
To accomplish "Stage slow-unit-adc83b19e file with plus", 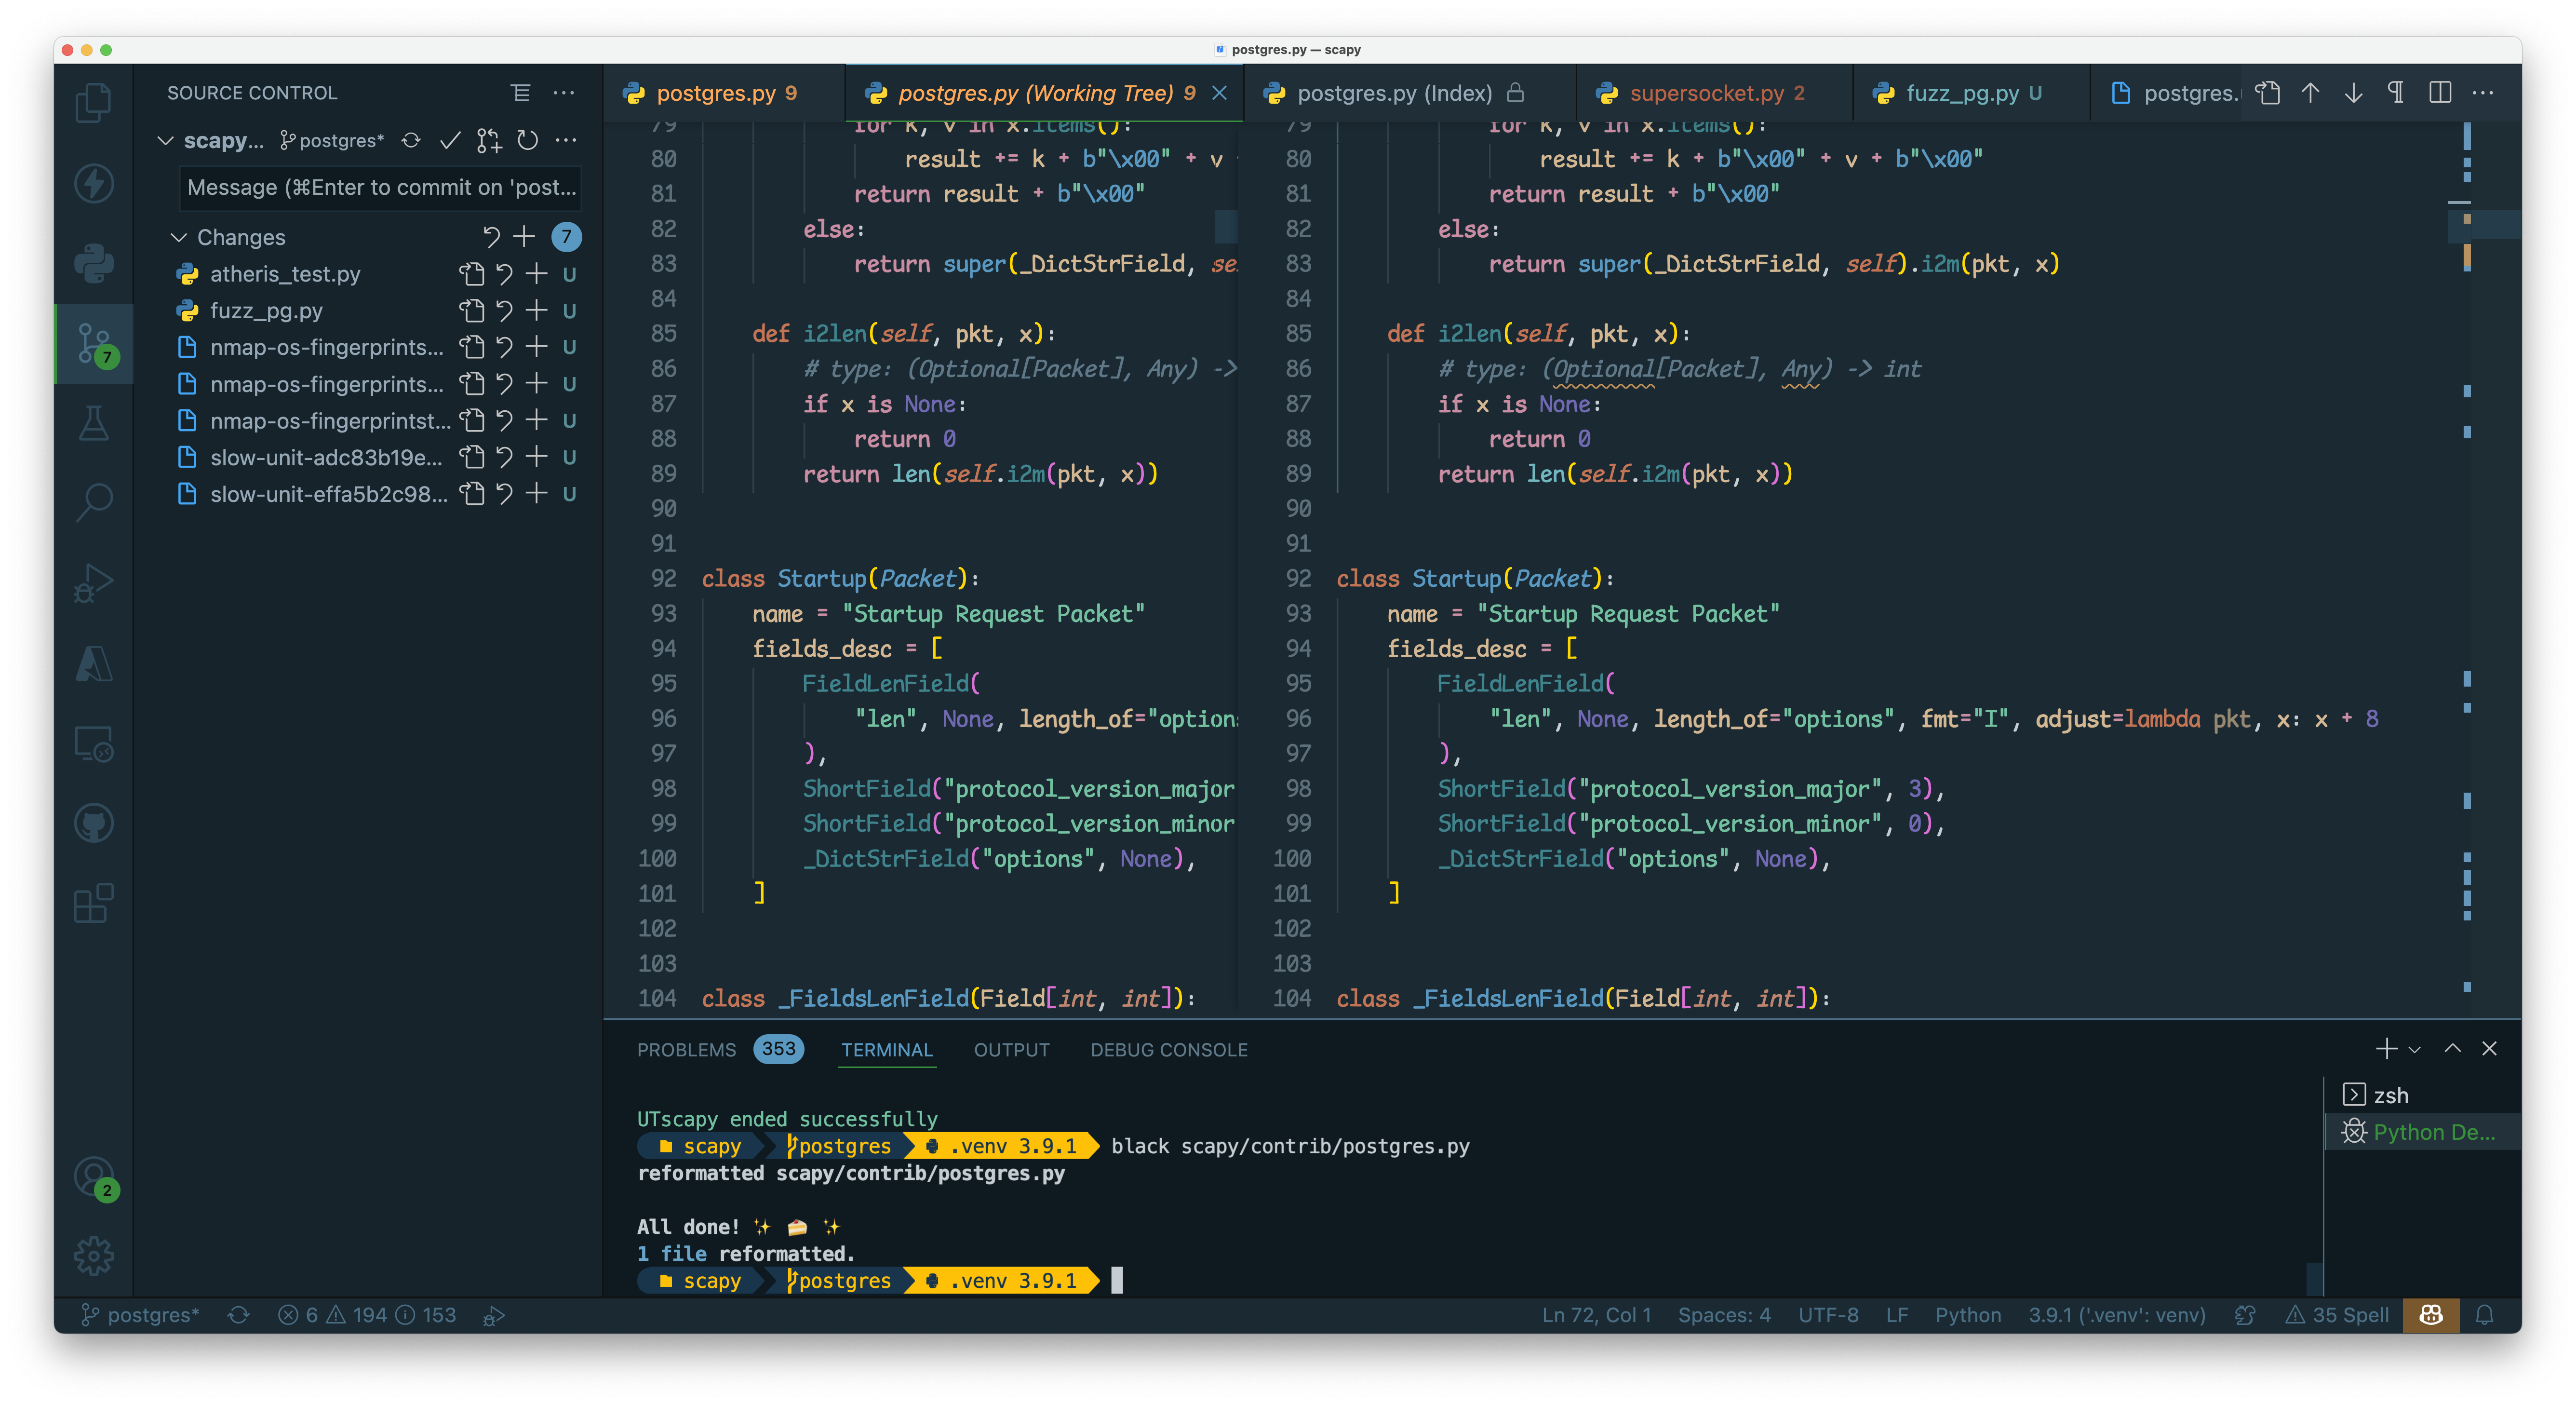I will pyautogui.click(x=537, y=457).
